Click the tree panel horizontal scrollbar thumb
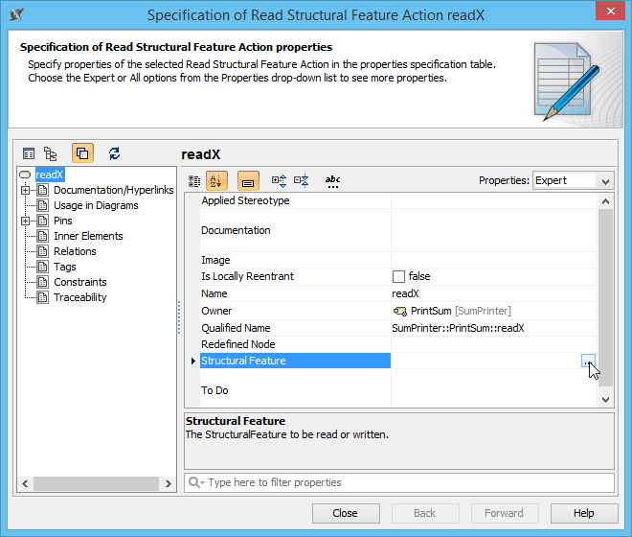Image resolution: width=632 pixels, height=537 pixels. click(x=96, y=483)
